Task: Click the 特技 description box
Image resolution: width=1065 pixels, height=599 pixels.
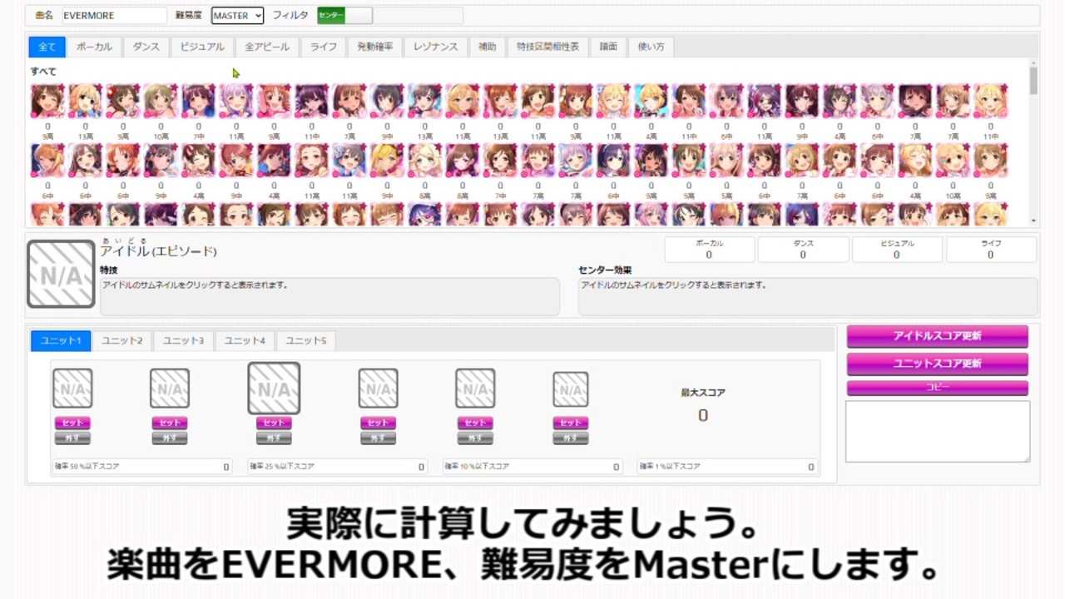Action: pos(329,296)
